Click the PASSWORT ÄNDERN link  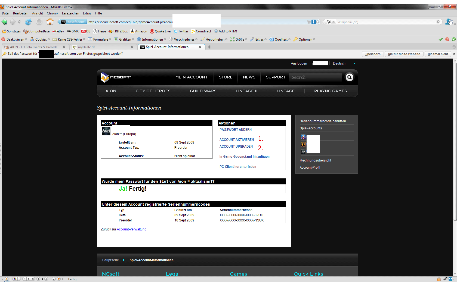[x=236, y=130]
